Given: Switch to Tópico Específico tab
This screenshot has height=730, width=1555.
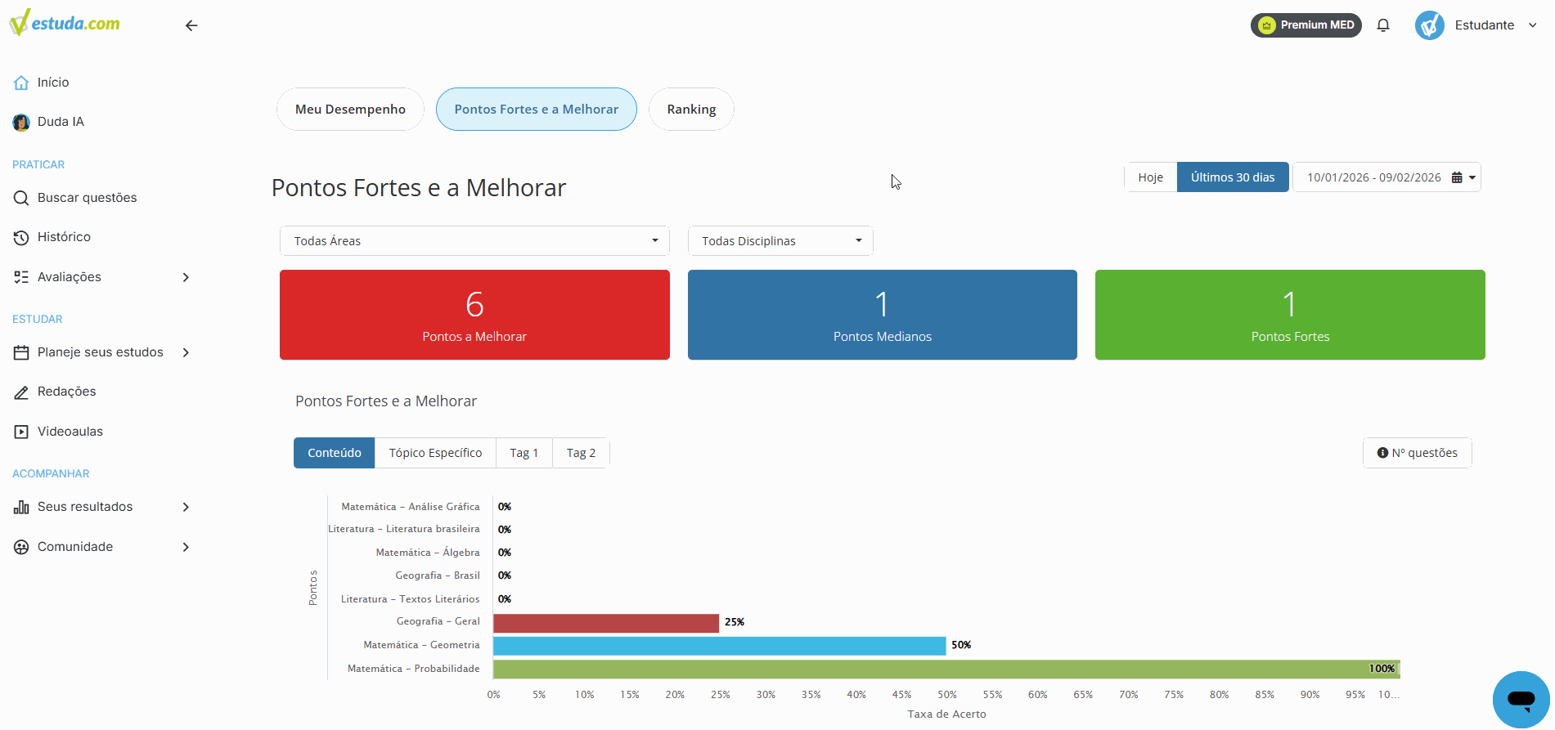Looking at the screenshot, I should coord(435,453).
